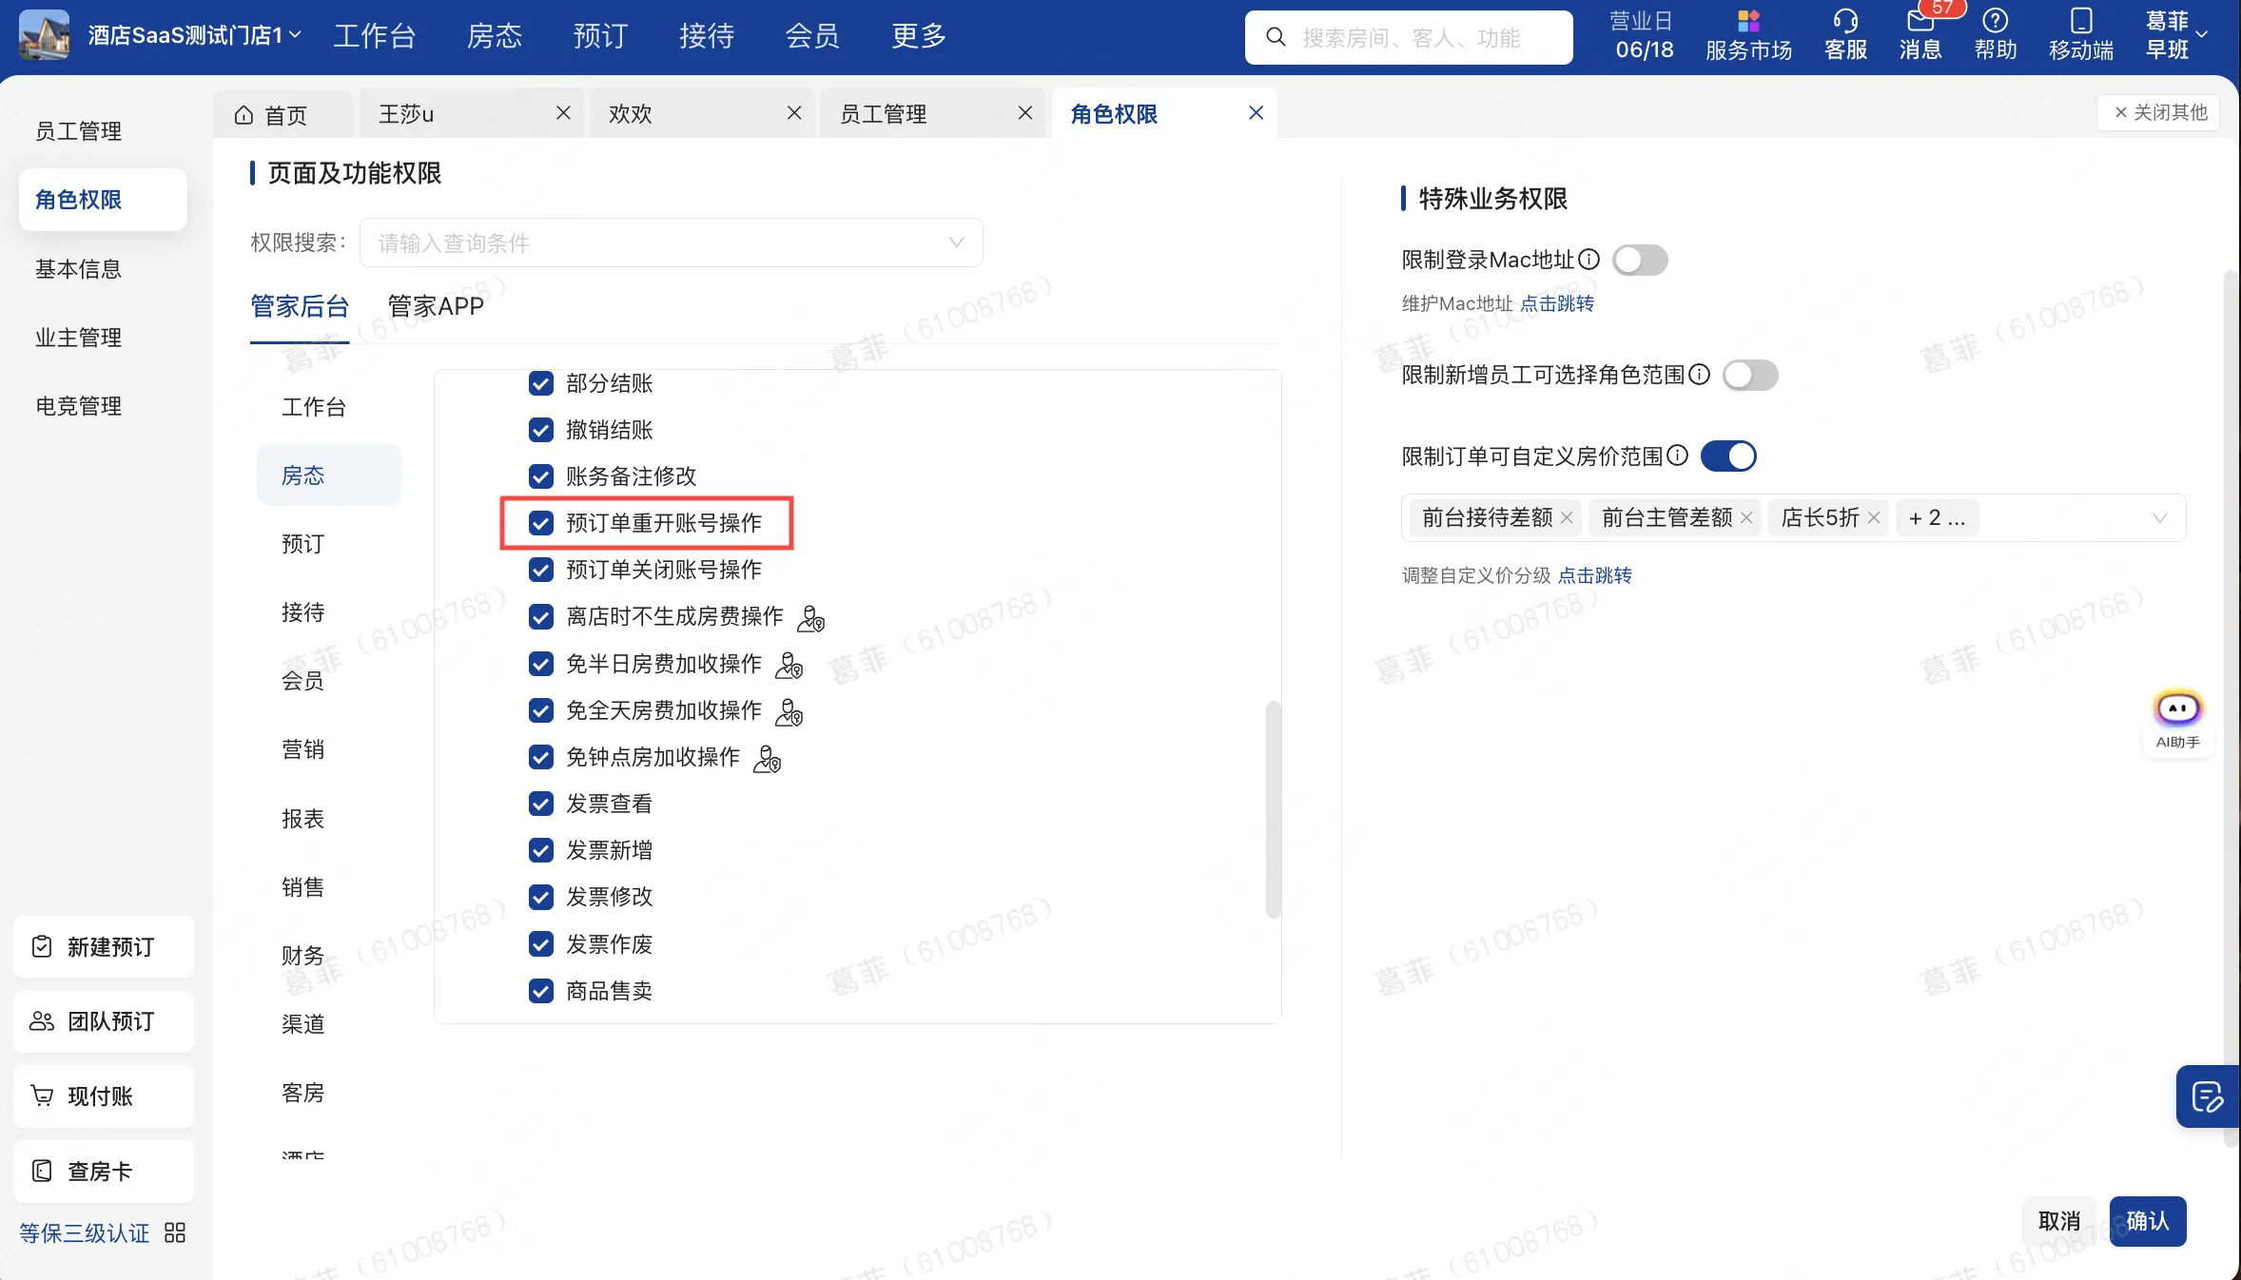2241x1280 pixels.
Task: Click the floating feedback note icon
Action: (x=2207, y=1096)
